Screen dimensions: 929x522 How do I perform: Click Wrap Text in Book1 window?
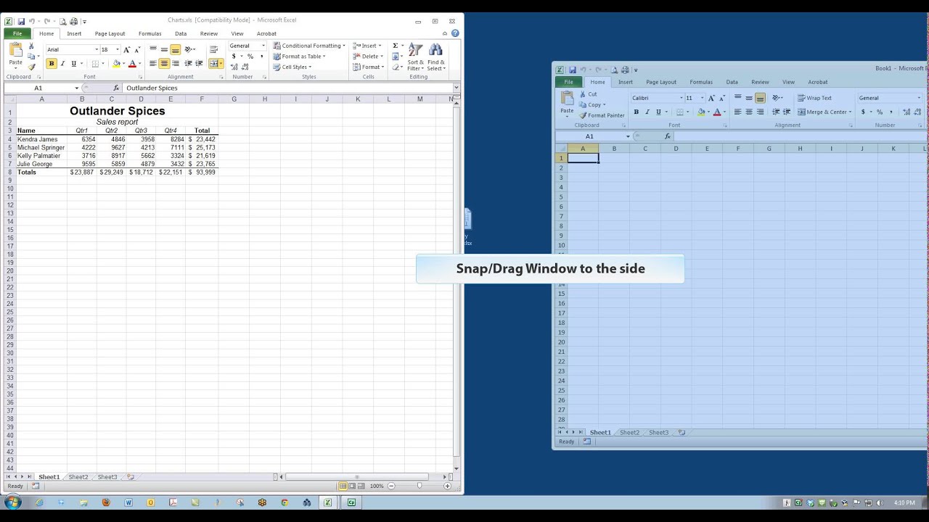pyautogui.click(x=815, y=98)
